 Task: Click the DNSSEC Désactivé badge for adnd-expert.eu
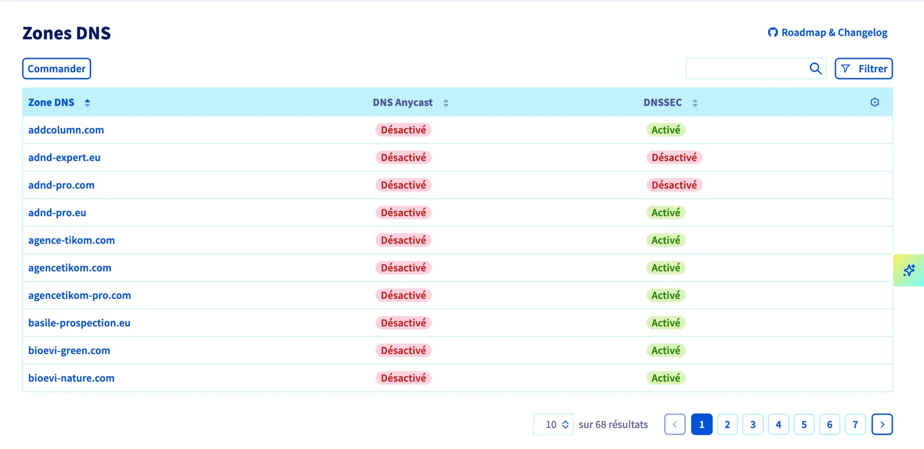click(x=675, y=158)
